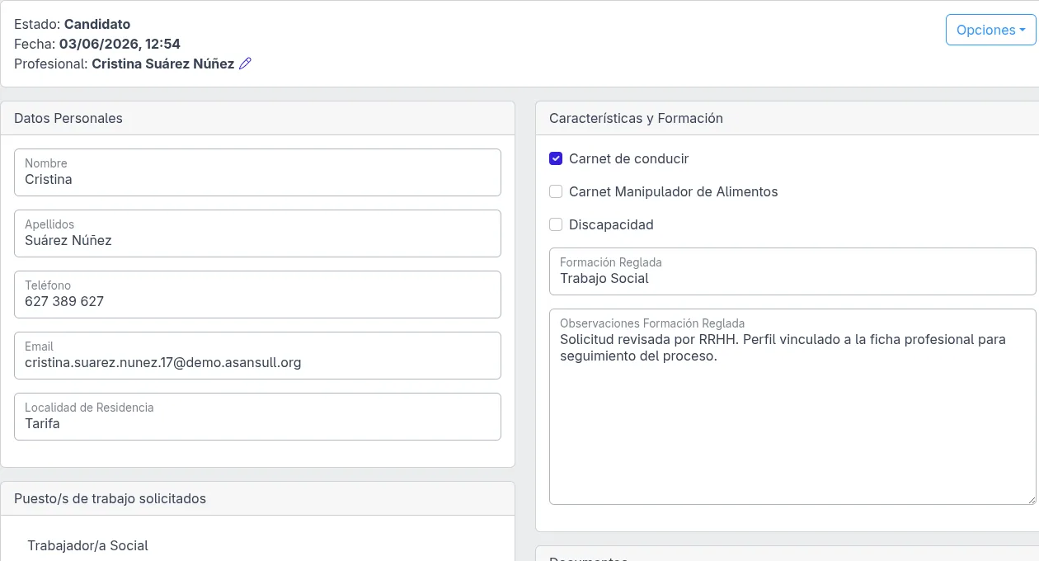Select the Email input field
Image resolution: width=1039 pixels, height=561 pixels.
[x=257, y=356]
